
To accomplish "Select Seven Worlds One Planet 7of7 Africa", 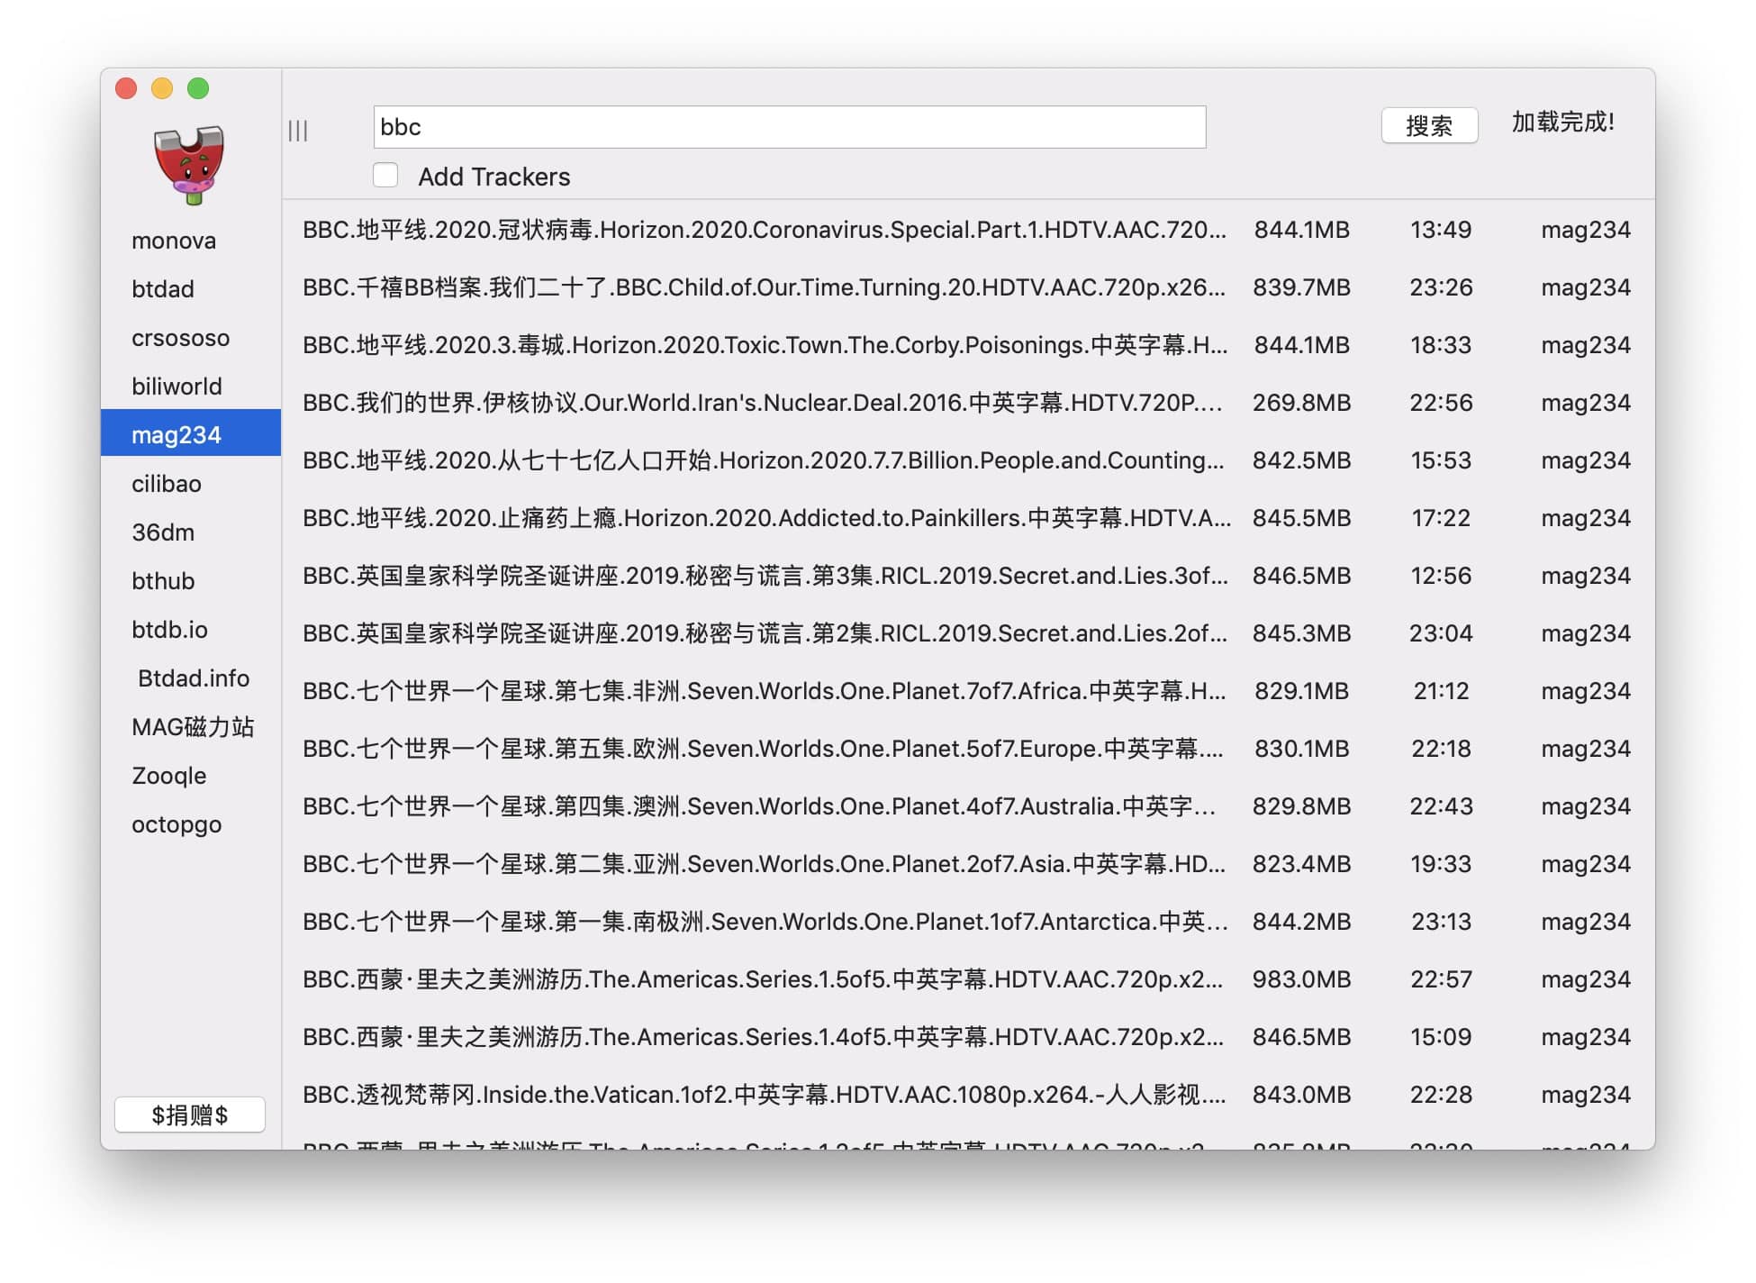I will coord(968,691).
